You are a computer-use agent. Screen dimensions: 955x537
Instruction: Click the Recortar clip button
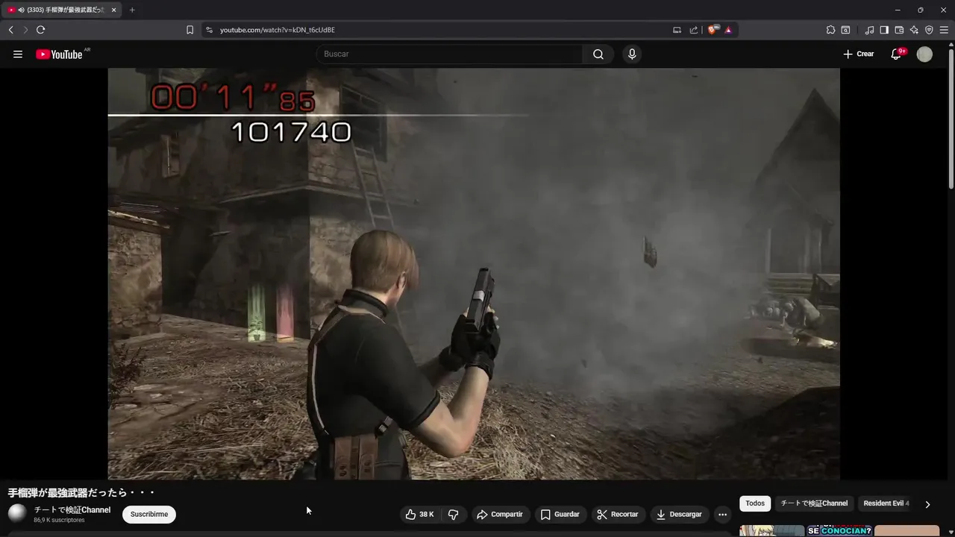[x=618, y=515]
